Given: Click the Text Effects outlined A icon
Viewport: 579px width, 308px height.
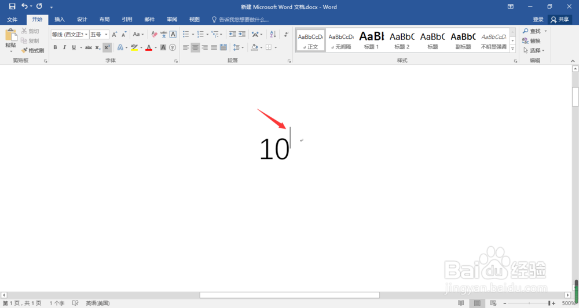Looking at the screenshot, I should [x=120, y=47].
